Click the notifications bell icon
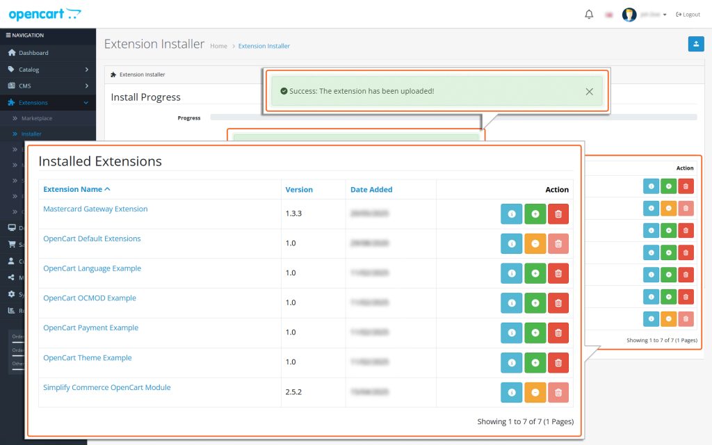The image size is (712, 445). [x=588, y=13]
